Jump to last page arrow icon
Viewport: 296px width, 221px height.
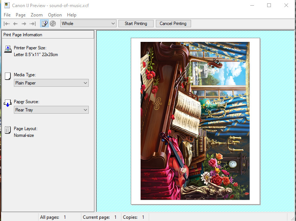tap(33, 24)
